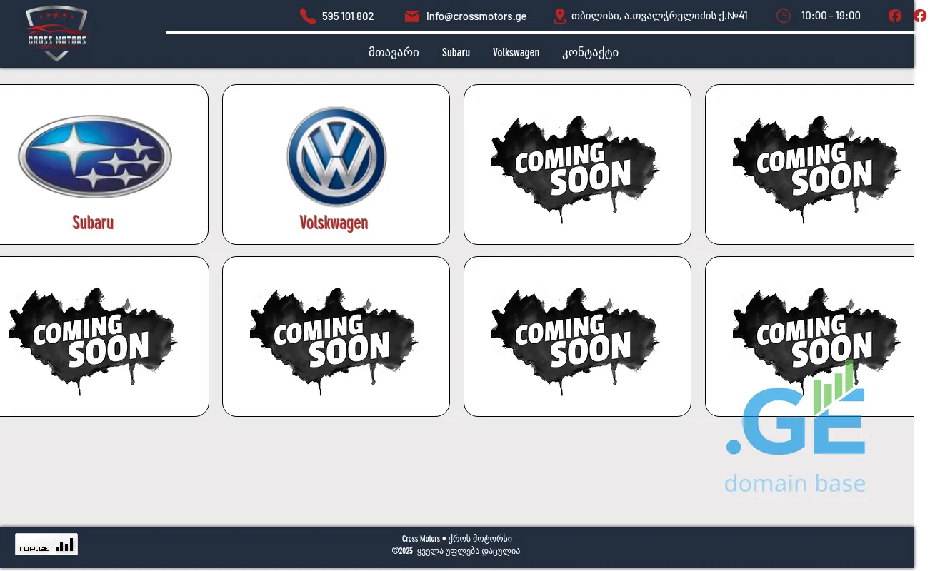Screen dimensions: 930x571
Task: Click the red phone handset icon
Action: click(308, 16)
